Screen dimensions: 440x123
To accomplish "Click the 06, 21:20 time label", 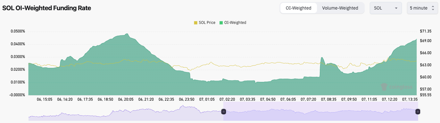I will click(x=146, y=99).
